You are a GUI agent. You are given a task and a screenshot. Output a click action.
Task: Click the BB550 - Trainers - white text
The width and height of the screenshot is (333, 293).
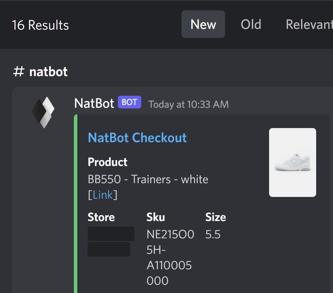tap(148, 179)
